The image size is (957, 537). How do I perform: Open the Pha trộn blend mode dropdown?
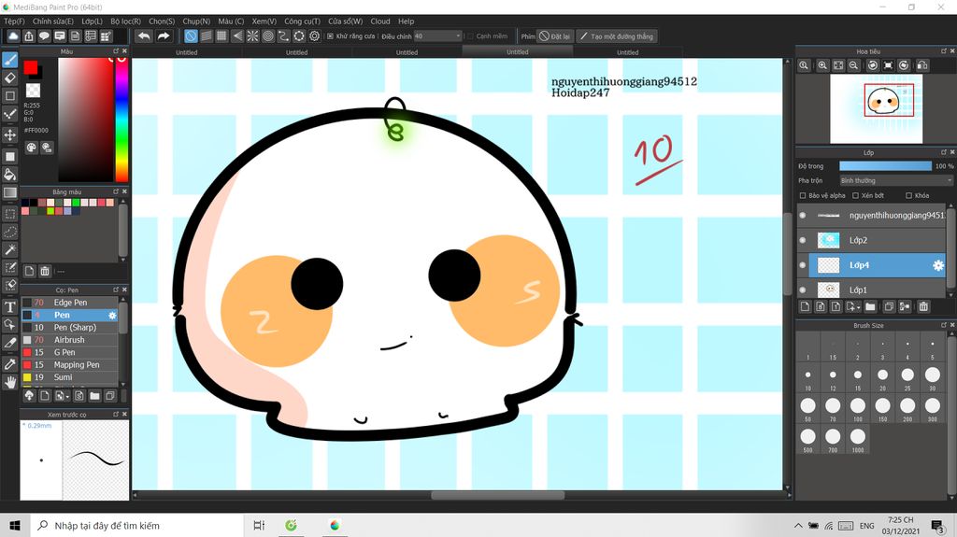tap(896, 180)
